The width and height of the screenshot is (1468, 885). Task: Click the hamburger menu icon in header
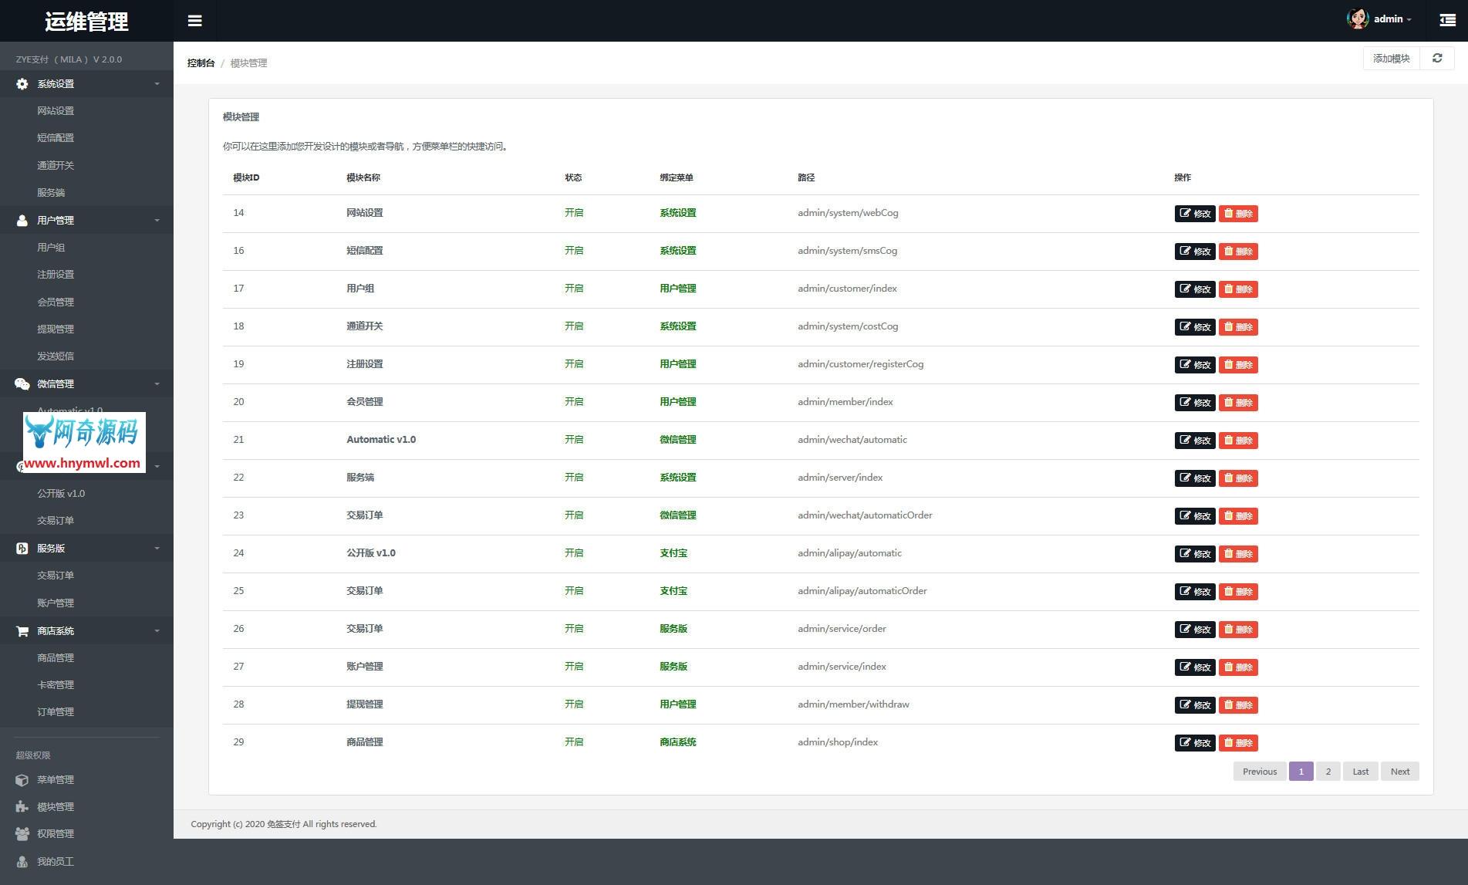(194, 21)
